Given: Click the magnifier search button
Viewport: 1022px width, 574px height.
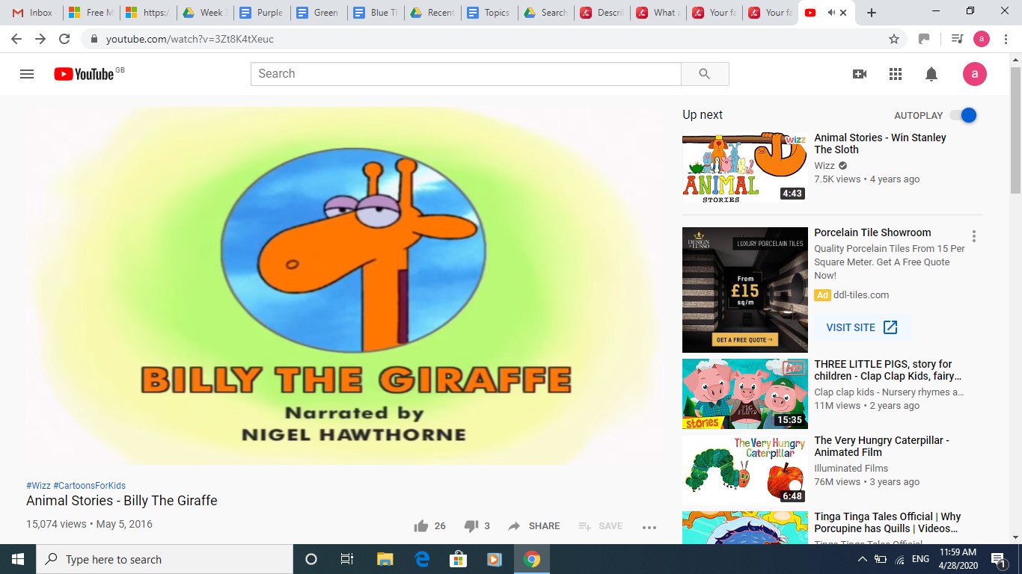Looking at the screenshot, I should coord(704,74).
